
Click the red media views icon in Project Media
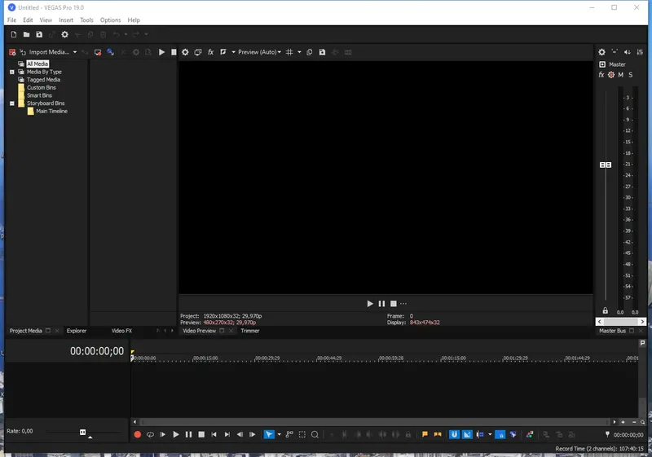click(12, 52)
